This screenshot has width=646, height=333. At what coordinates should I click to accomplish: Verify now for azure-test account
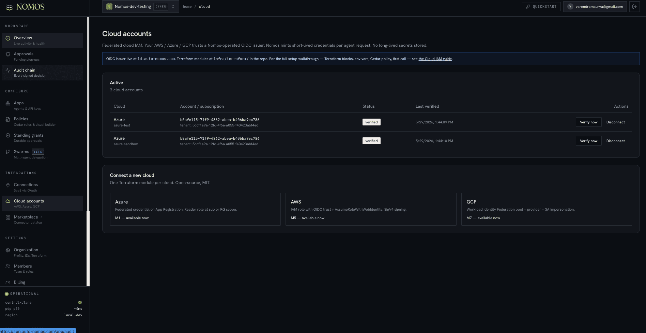(588, 122)
